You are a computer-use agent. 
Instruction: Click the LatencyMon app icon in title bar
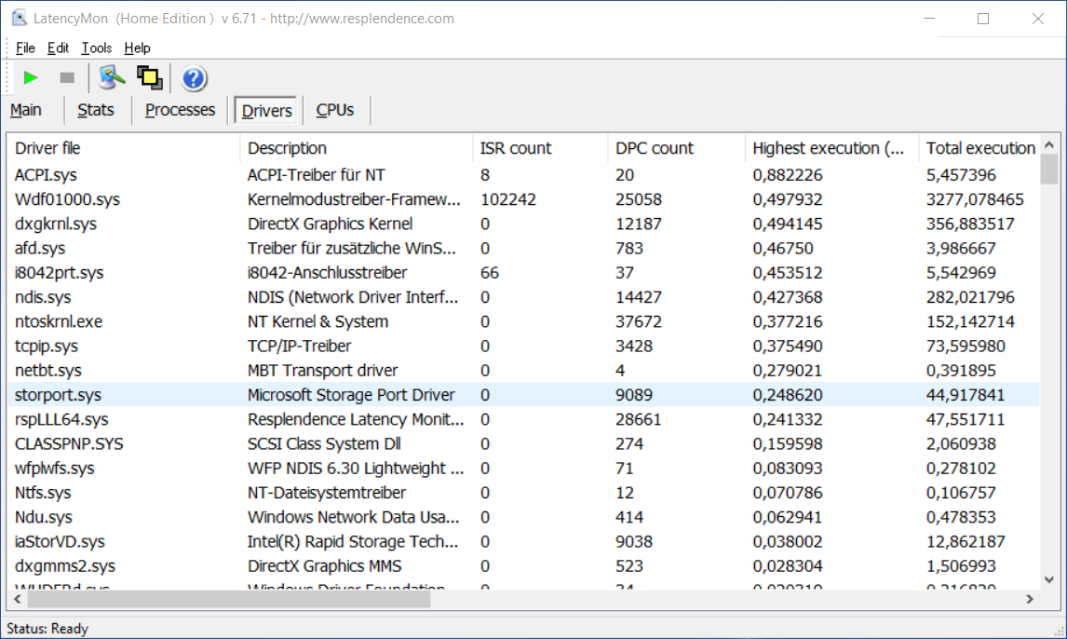click(x=19, y=19)
